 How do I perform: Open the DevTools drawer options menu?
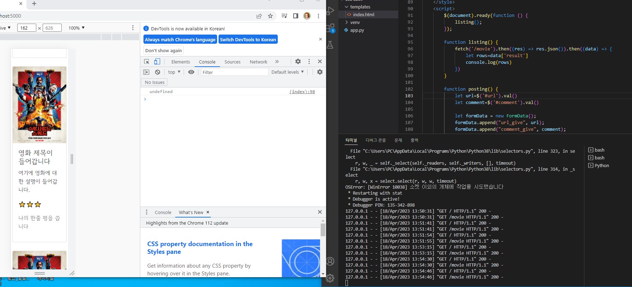(147, 212)
